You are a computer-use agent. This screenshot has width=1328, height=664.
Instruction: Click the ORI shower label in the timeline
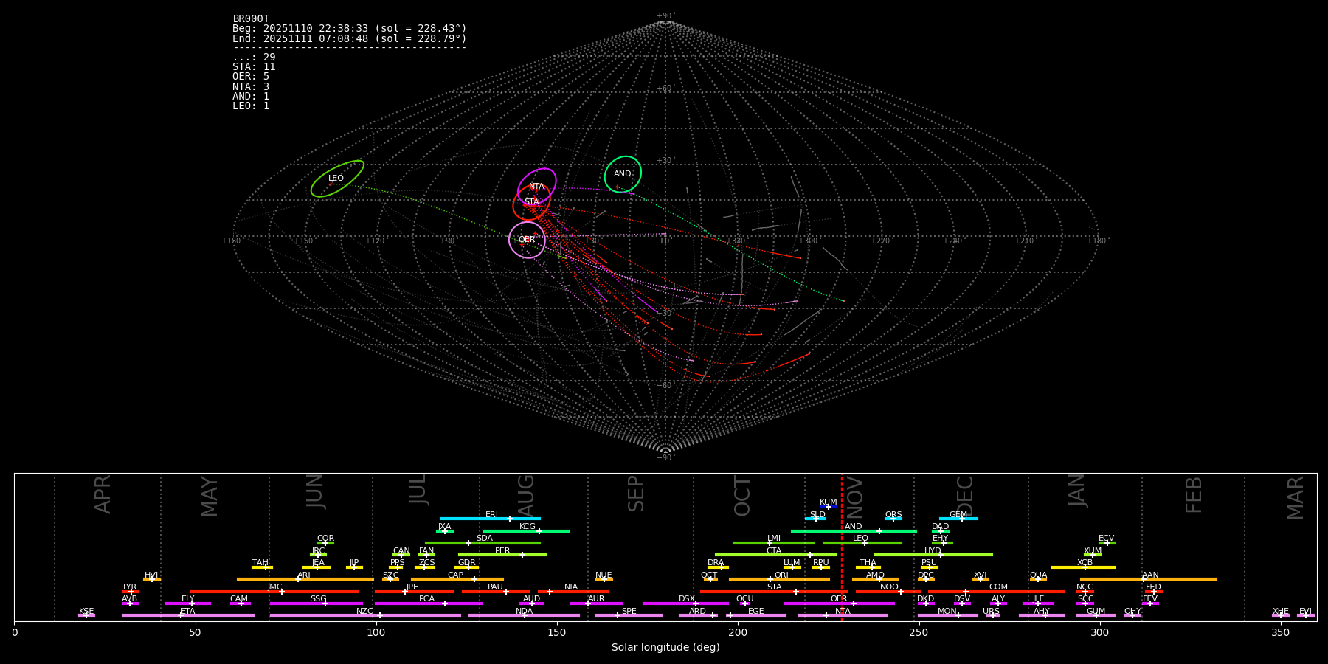[x=781, y=575]
